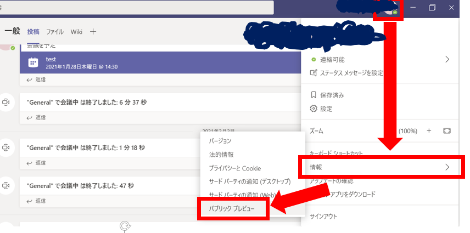
Task: Reply to the 6 分 37 秒 meeting post
Action: tap(36, 117)
